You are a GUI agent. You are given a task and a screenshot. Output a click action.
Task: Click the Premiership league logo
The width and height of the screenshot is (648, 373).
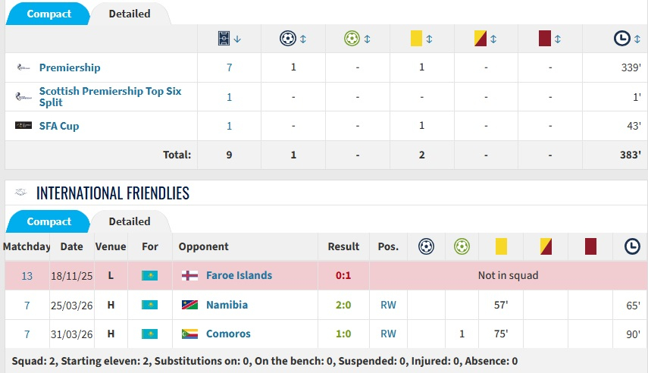[23, 67]
